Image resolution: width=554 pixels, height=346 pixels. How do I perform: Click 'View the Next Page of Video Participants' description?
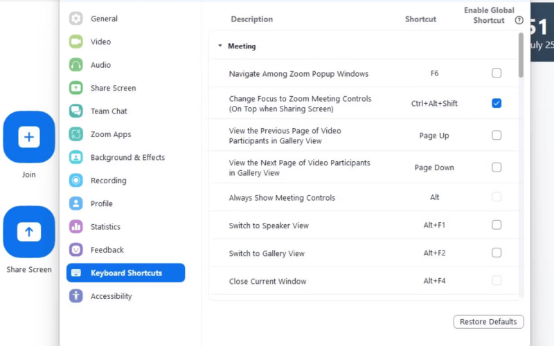(299, 167)
